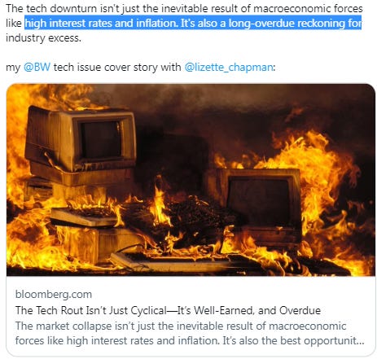This screenshot has height=359, width=377.
Task: Click the bloomberg.com domain label
Action: pos(54,294)
